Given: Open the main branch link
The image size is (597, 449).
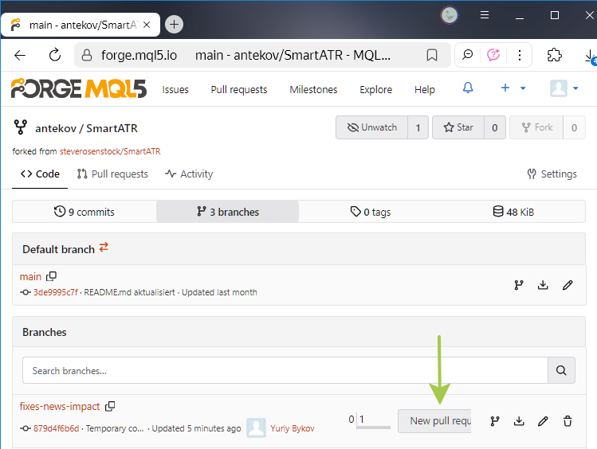Looking at the screenshot, I should [x=30, y=276].
